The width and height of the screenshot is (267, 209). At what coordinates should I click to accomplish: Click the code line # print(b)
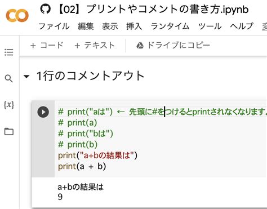tap(78, 145)
